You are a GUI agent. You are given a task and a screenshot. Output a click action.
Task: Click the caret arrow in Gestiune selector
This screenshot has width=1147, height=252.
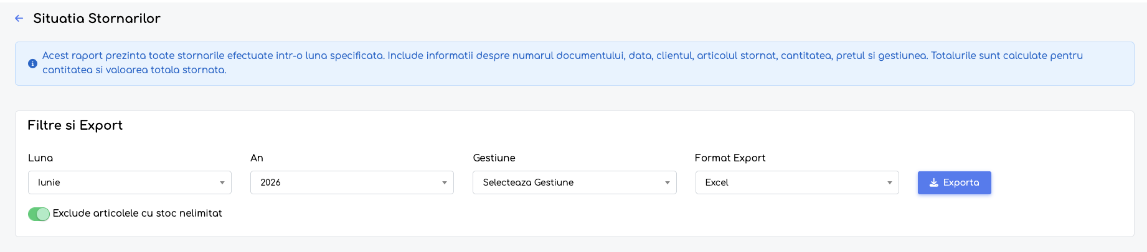click(667, 182)
